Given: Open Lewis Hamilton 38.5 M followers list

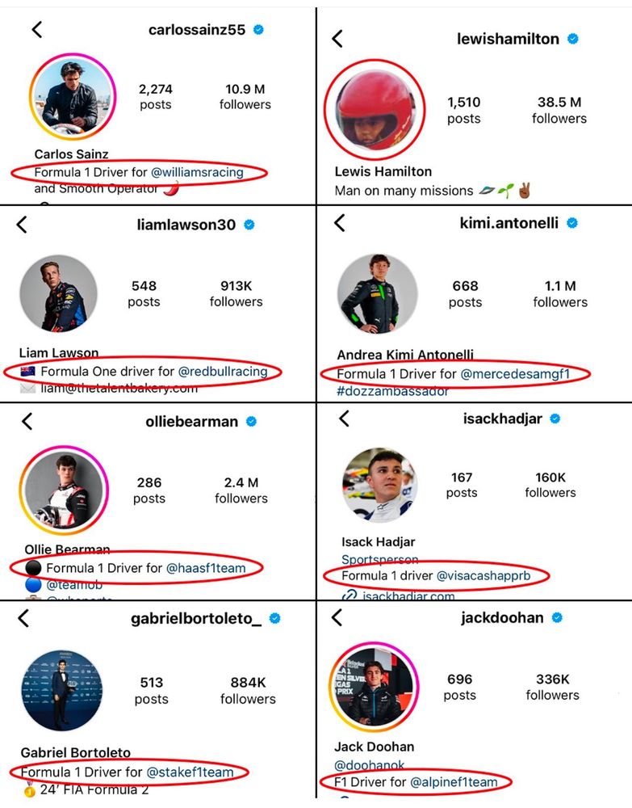Looking at the screenshot, I should click(x=559, y=110).
